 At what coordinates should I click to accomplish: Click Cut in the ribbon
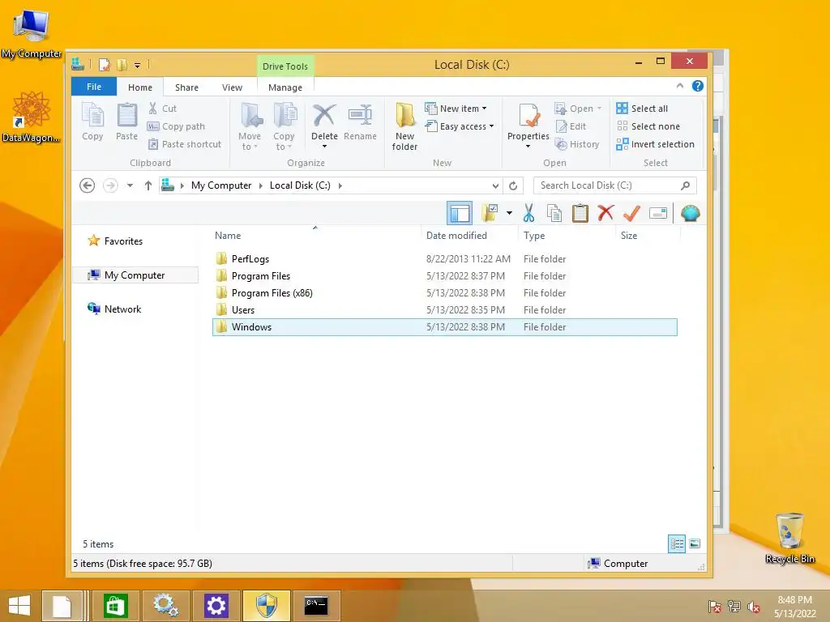point(162,109)
